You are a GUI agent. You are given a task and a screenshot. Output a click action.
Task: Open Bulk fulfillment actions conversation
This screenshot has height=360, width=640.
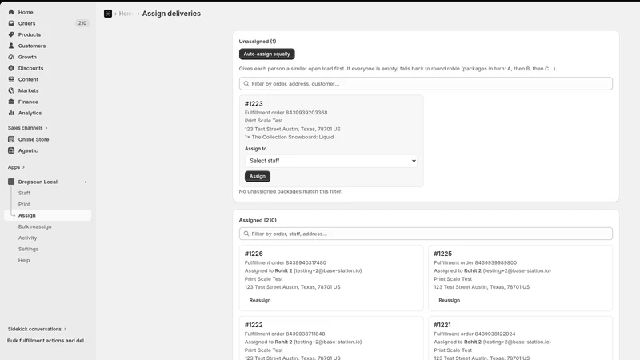48,341
